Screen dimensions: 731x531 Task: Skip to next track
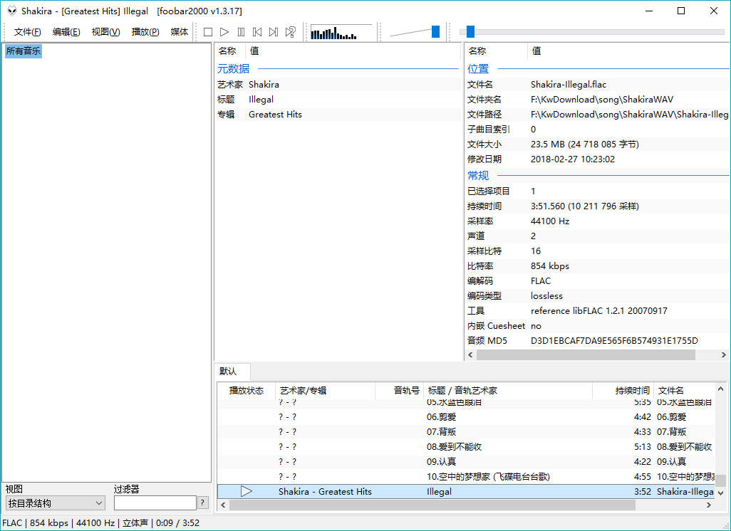[273, 31]
